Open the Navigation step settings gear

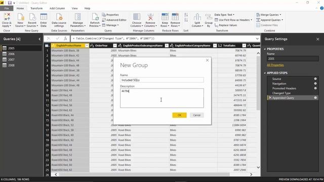(315, 83)
